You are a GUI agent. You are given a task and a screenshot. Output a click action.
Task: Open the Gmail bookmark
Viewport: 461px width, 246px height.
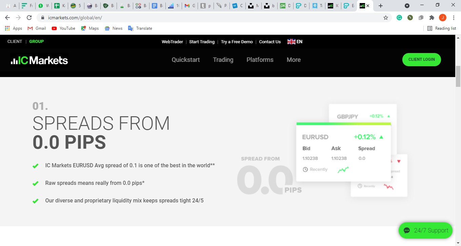(x=37, y=28)
